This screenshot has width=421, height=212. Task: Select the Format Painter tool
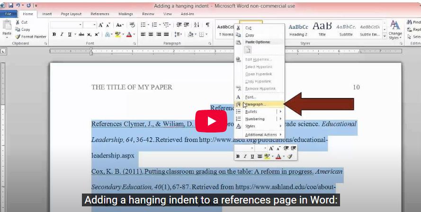(x=31, y=36)
